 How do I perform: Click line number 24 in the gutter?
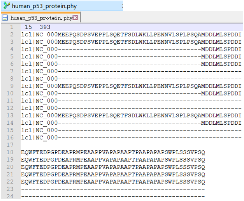[x=10, y=196]
